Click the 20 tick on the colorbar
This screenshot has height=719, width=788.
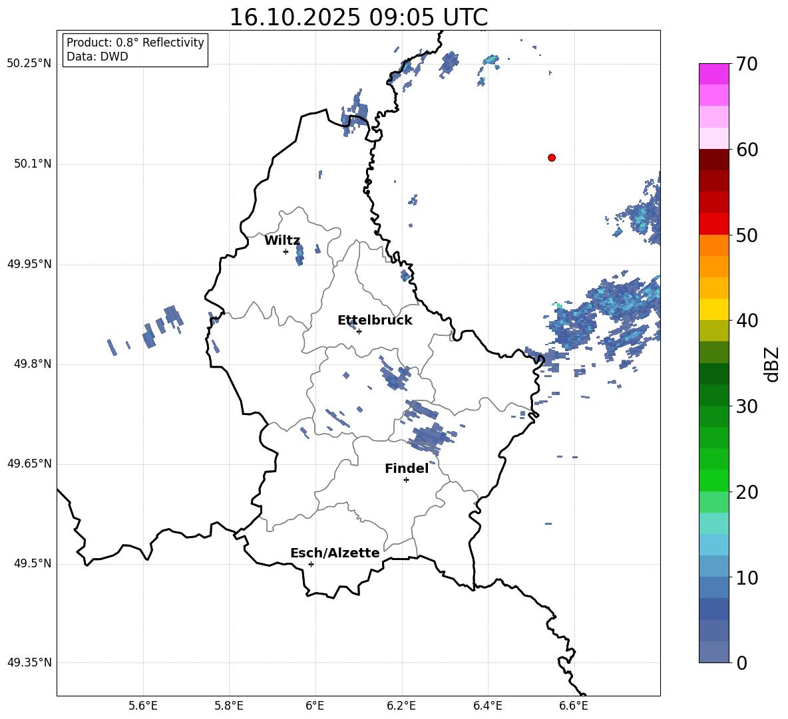(747, 492)
